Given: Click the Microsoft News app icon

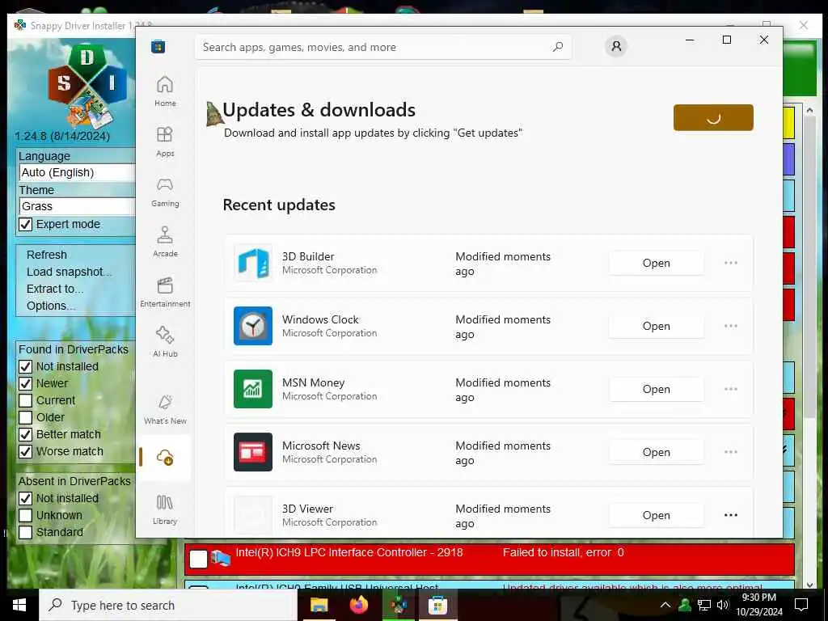Looking at the screenshot, I should coord(253,452).
